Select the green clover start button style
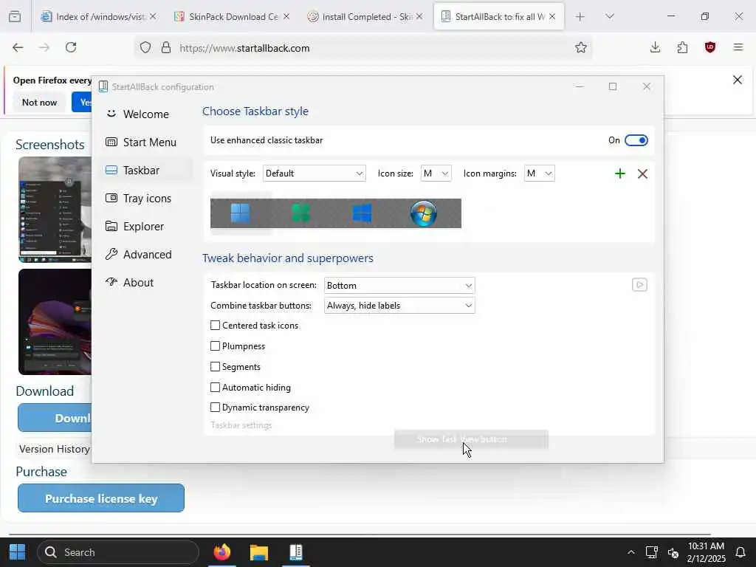The width and height of the screenshot is (756, 567). (301, 213)
